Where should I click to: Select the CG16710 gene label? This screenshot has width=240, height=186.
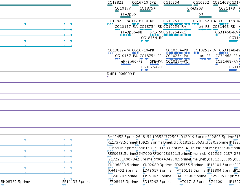[x=140, y=3]
